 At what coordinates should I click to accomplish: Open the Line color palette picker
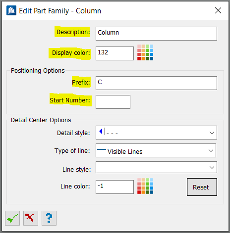(145, 186)
